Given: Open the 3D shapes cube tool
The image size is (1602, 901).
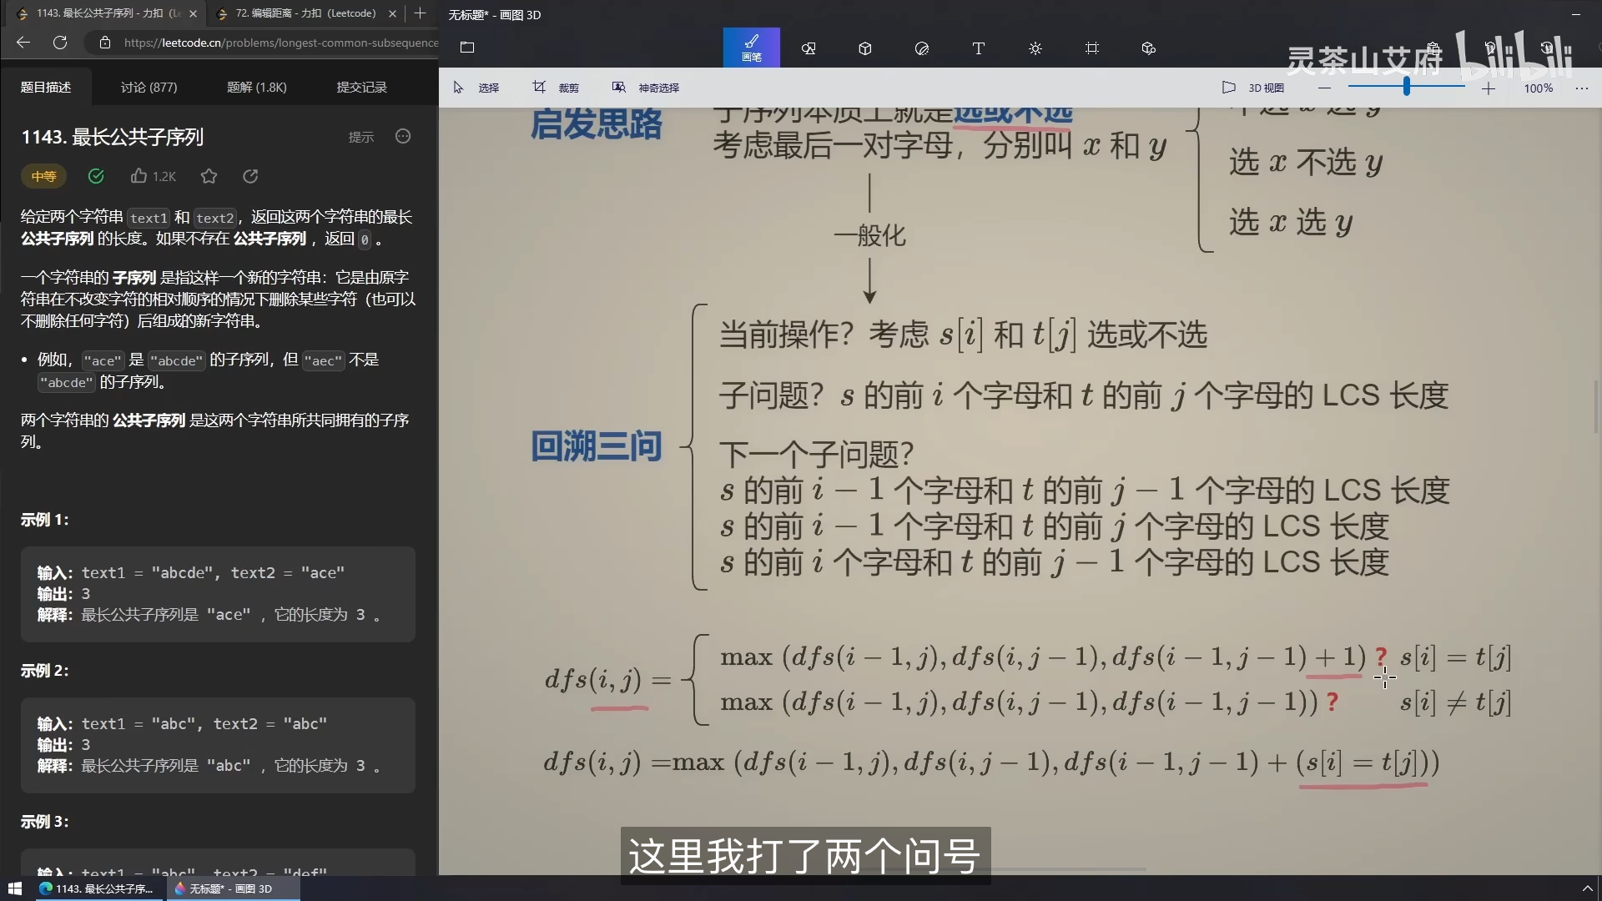Looking at the screenshot, I should pyautogui.click(x=865, y=48).
